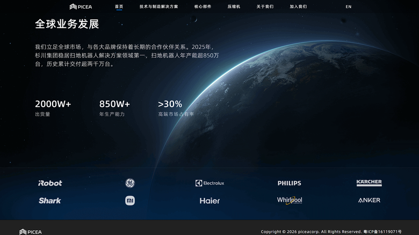
Task: Click the 年生产能力 label
Action: 112,114
